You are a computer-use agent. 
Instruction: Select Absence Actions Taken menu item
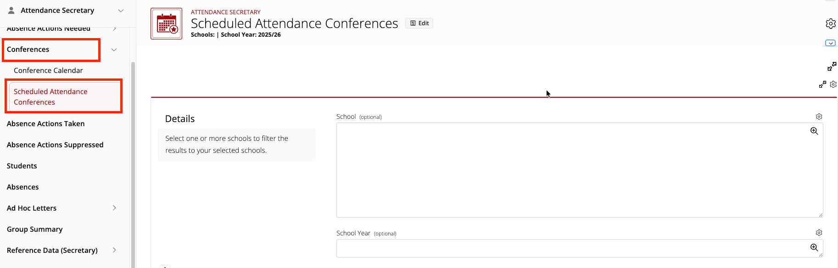click(45, 123)
